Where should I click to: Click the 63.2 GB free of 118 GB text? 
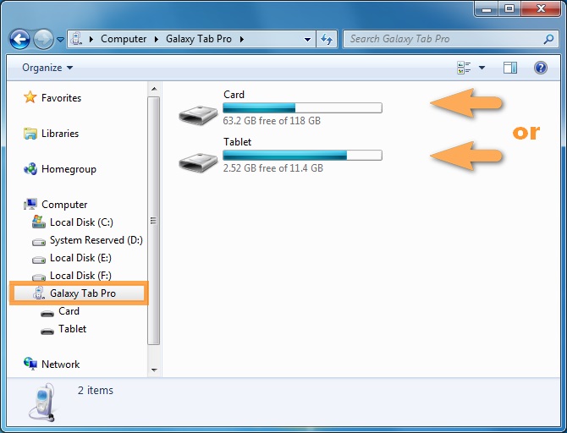pos(272,121)
